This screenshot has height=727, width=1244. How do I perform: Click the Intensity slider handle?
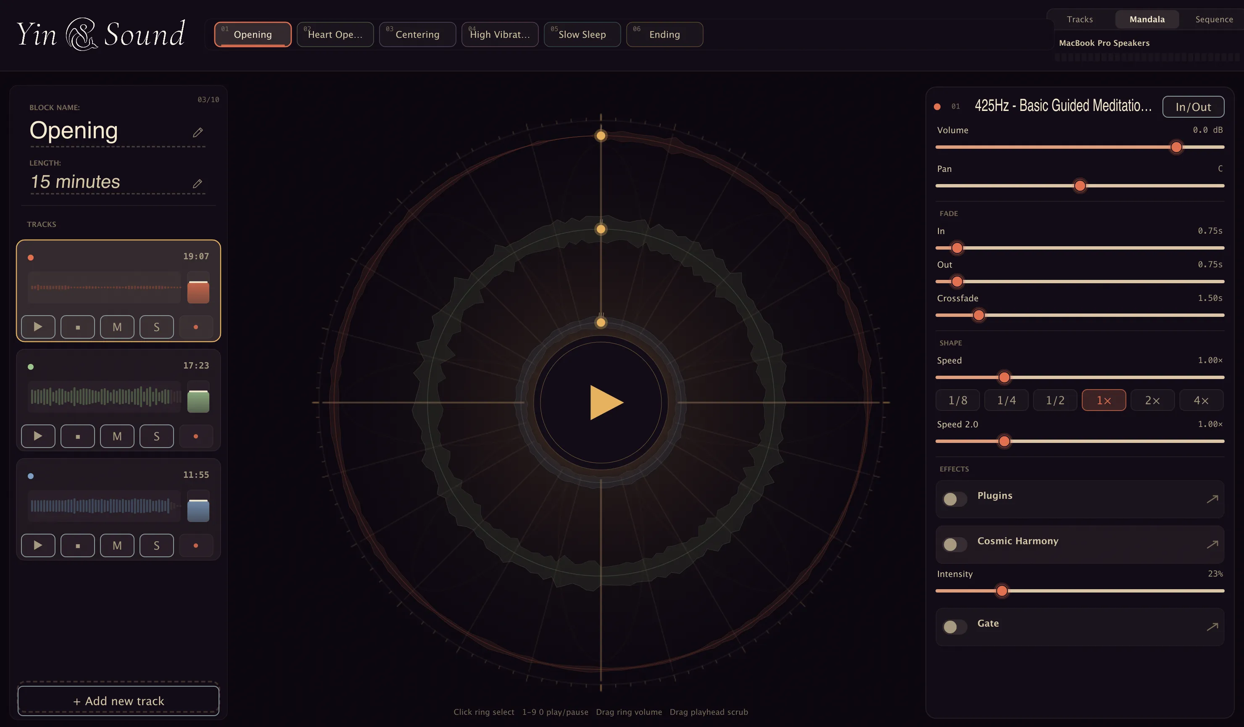1002,591
